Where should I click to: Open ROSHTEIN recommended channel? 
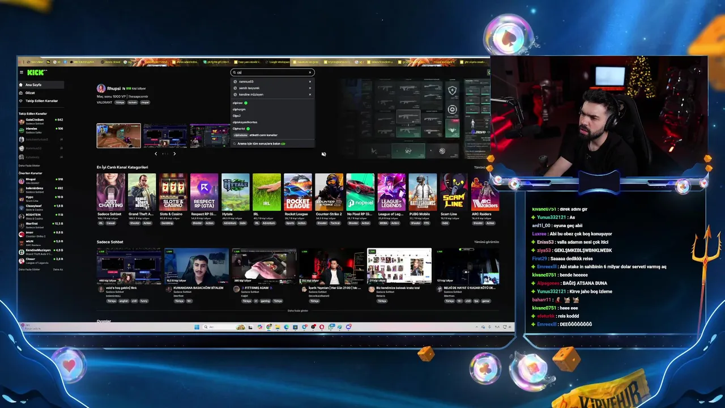[x=41, y=216]
